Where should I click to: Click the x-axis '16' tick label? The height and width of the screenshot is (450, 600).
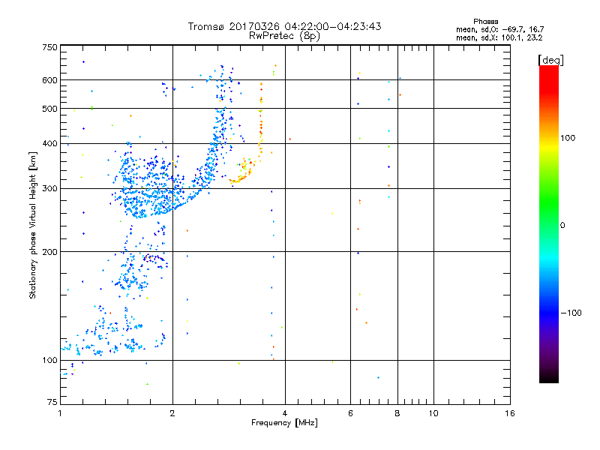(x=510, y=413)
